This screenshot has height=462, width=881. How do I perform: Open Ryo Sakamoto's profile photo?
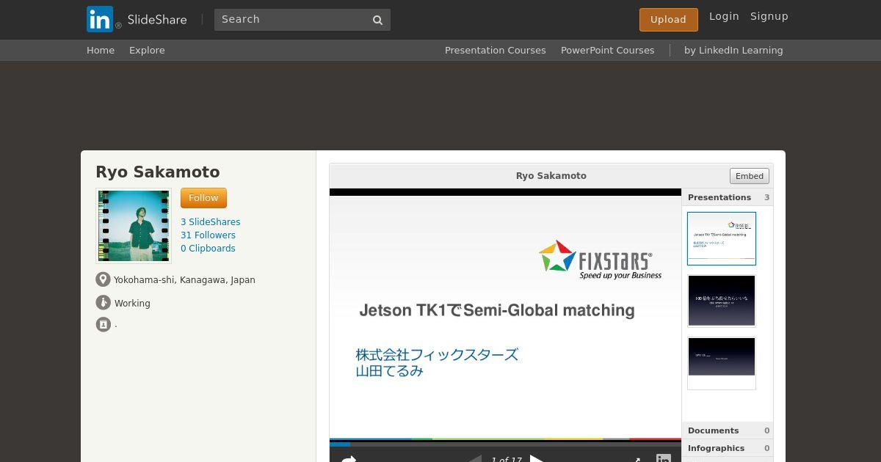pyautogui.click(x=134, y=226)
